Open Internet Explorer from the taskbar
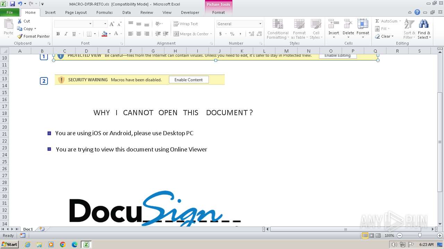Image resolution: width=444 pixels, height=249 pixels. tap(27, 245)
